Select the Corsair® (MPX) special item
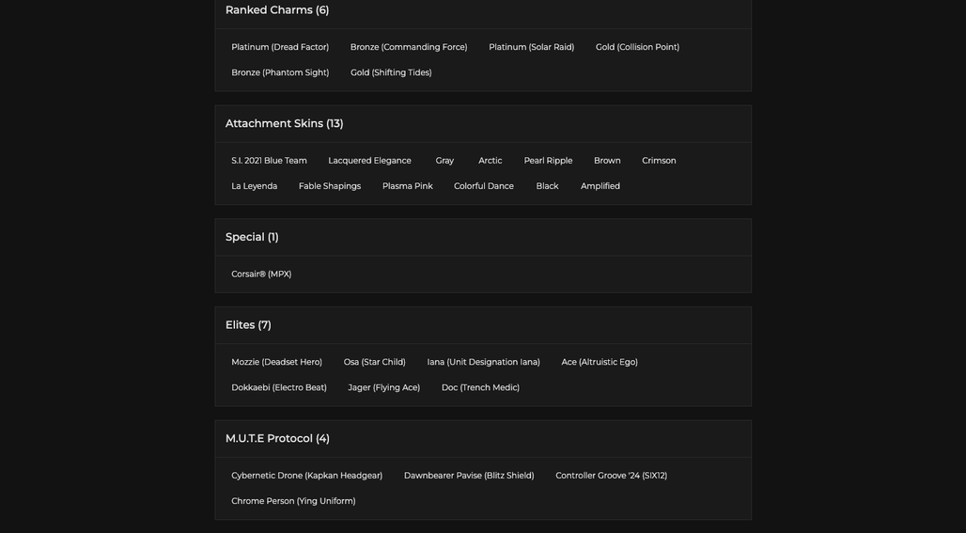This screenshot has width=966, height=533. (x=261, y=274)
